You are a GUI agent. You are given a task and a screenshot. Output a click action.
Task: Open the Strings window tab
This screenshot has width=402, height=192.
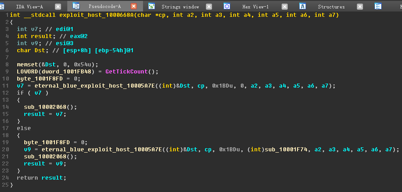[x=180, y=7]
